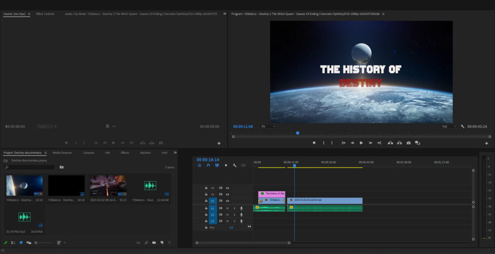Image resolution: width=495 pixels, height=254 pixels.
Task: Click the timeline playhead handle
Action: click(x=294, y=165)
